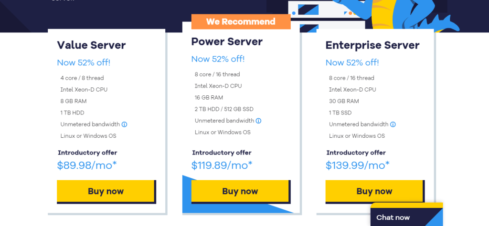Buy the Value Server plan now
The height and width of the screenshot is (226, 489).
(106, 191)
